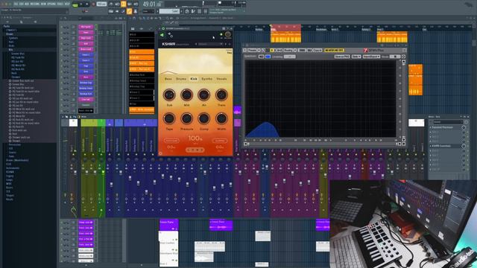Select the Synths tab in KSHMR Essentials

click(207, 79)
